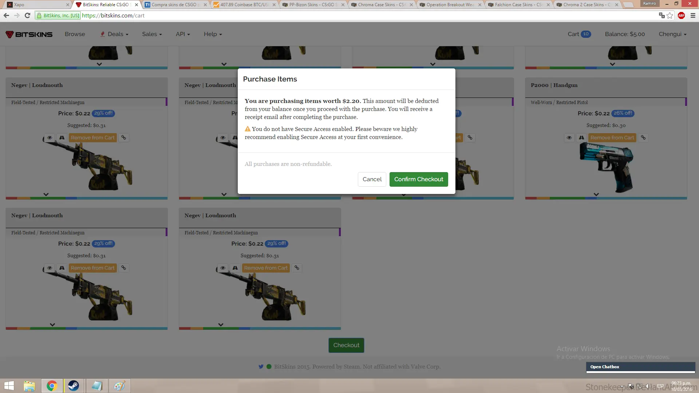This screenshot has height=393, width=699.
Task: Click the ESP input language indicator
Action: [x=660, y=386]
